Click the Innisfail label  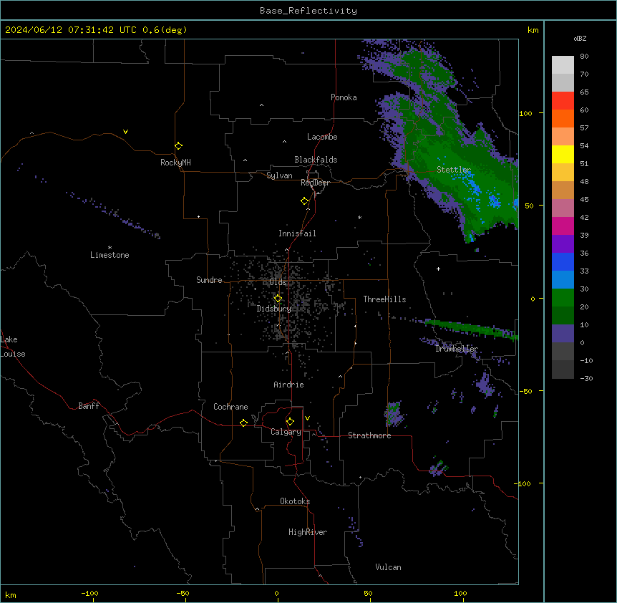coord(297,233)
